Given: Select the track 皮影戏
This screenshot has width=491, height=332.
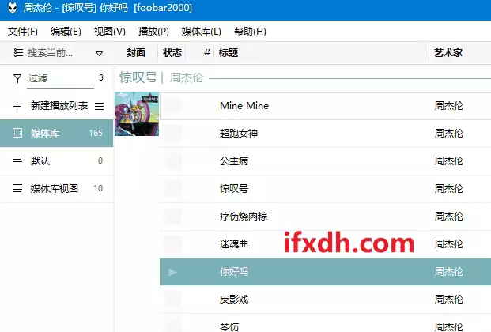Looking at the screenshot, I should (325, 300).
